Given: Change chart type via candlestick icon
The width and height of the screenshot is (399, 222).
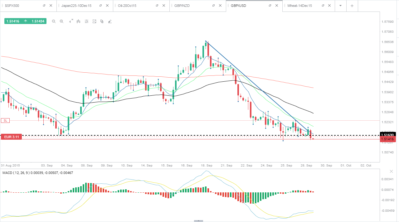Looking at the screenshot, I should point(78,22).
